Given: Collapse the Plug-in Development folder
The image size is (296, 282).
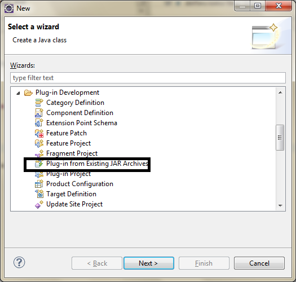Looking at the screenshot, I should (x=18, y=92).
